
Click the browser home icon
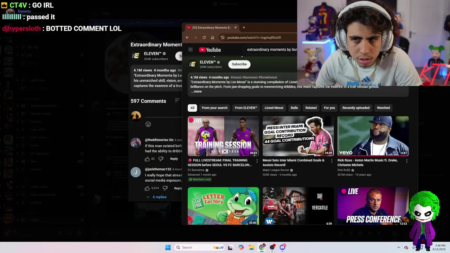click(212, 38)
